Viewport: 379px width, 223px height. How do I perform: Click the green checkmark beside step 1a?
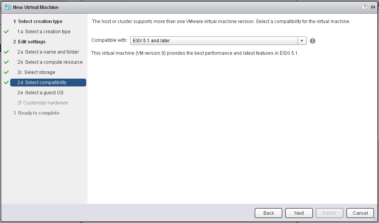(6, 32)
